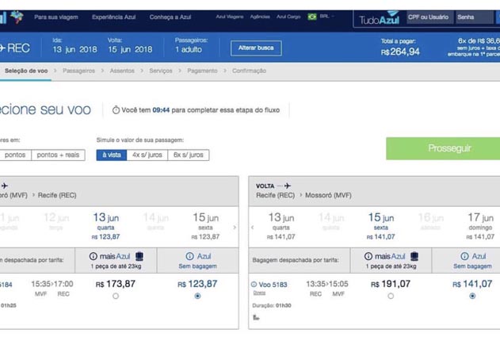500x337 pixels.
Task: Click info icon next to maisAzul in Ida panel
Action: click(94, 256)
